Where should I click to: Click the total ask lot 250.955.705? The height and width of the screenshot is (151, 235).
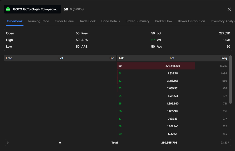[x=169, y=143]
